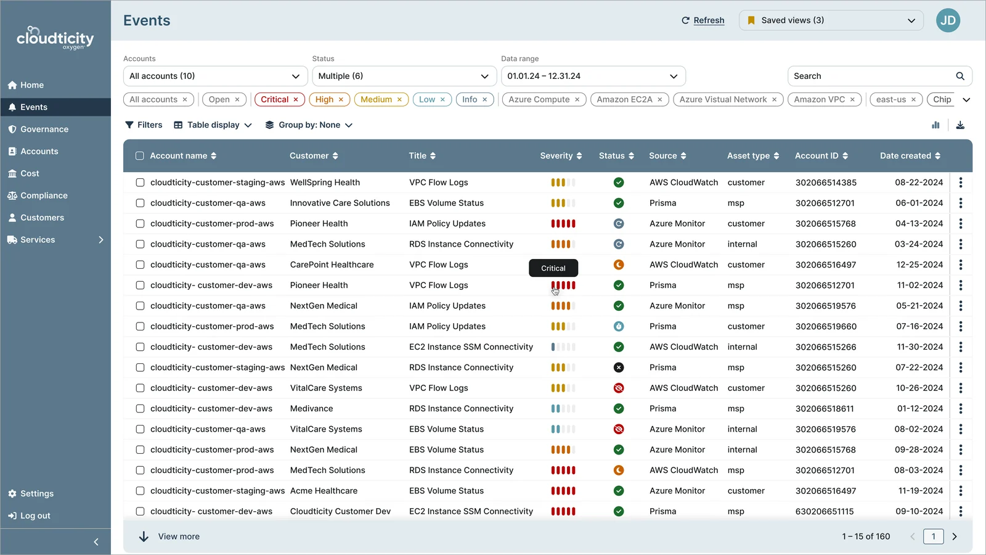Viewport: 986px width, 555px height.
Task: Download events with the export icon
Action: pyautogui.click(x=960, y=125)
